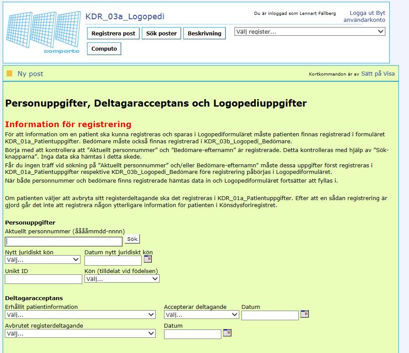409x353 pixels.
Task: Open the Accepterar deltagande dropdown
Action: click(201, 315)
